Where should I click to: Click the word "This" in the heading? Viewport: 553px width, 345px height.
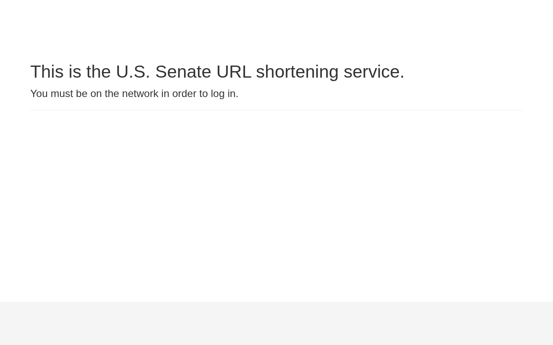(47, 72)
